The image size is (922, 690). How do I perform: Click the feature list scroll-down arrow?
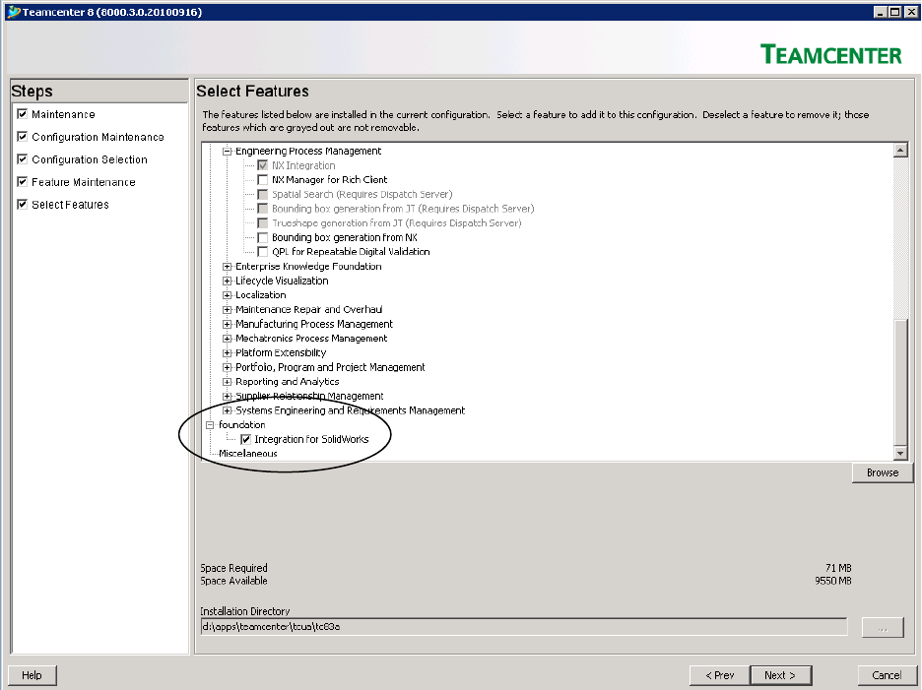tap(900, 453)
